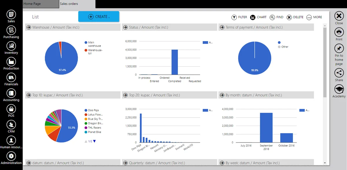Image resolution: width=347 pixels, height=170 pixels.
Task: Open Administration gear icon
Action: tap(11, 156)
